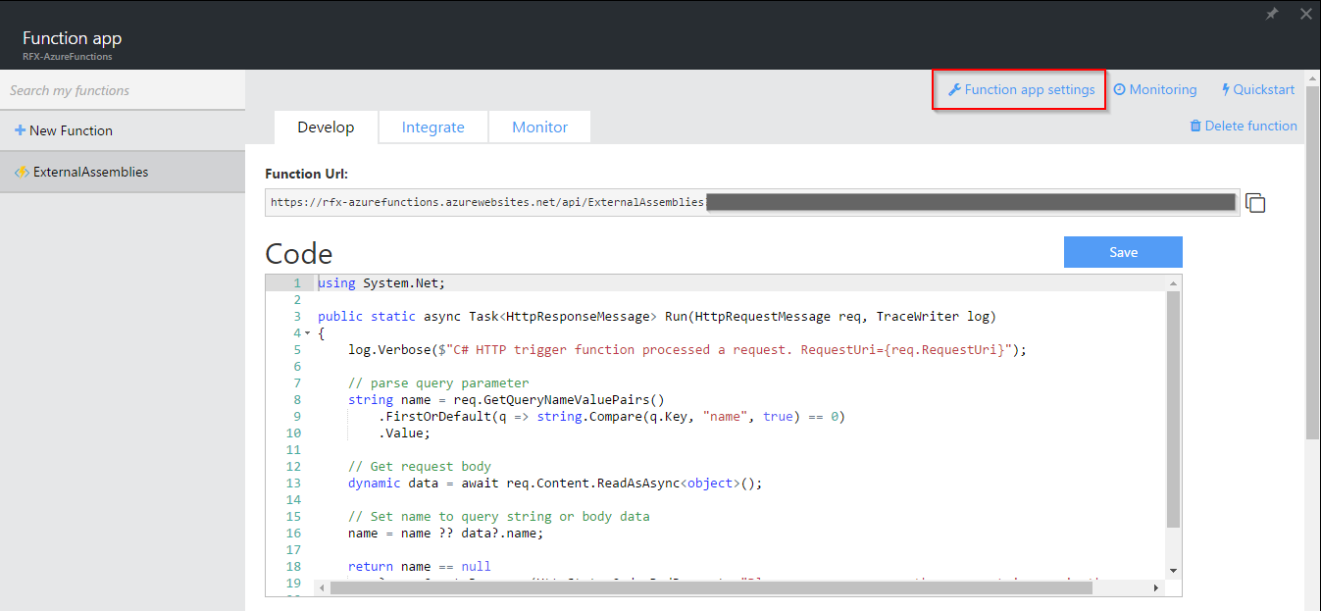Image resolution: width=1321 pixels, height=611 pixels.
Task: Click the ExternalAssemblies function icon
Action: [21, 173]
